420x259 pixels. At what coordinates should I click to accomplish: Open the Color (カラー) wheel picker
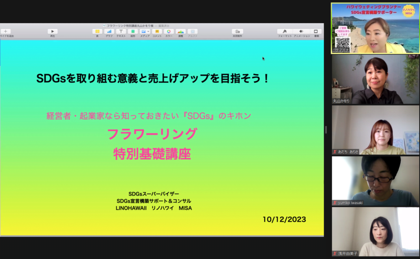tap(169, 31)
